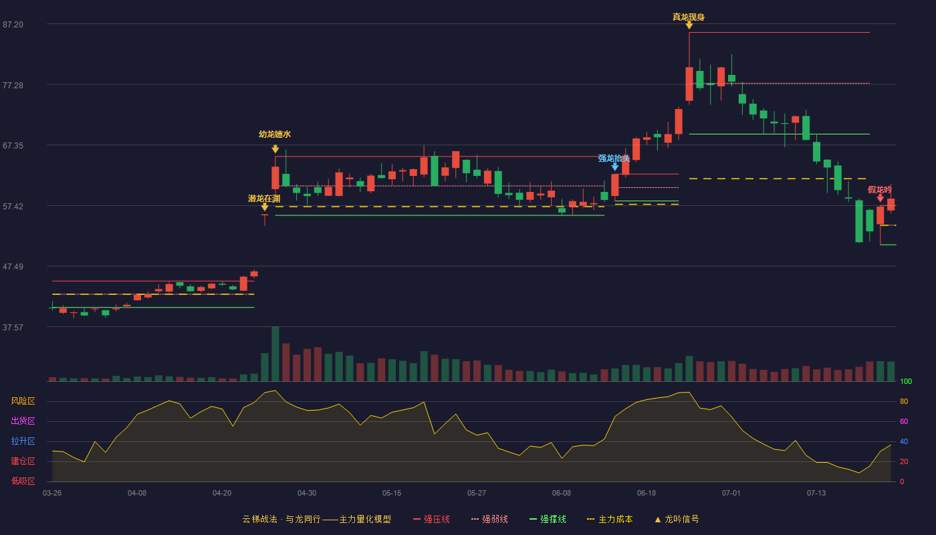Click the 60 value on indicator scale
The width and height of the screenshot is (936, 535).
[x=904, y=421]
